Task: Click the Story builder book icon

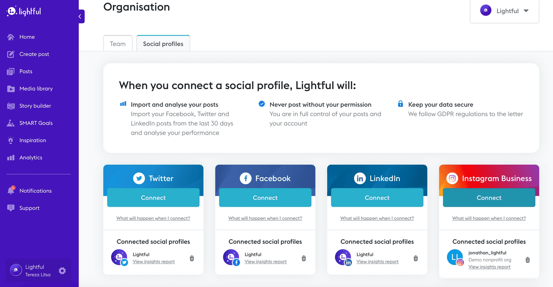Action: tap(11, 106)
